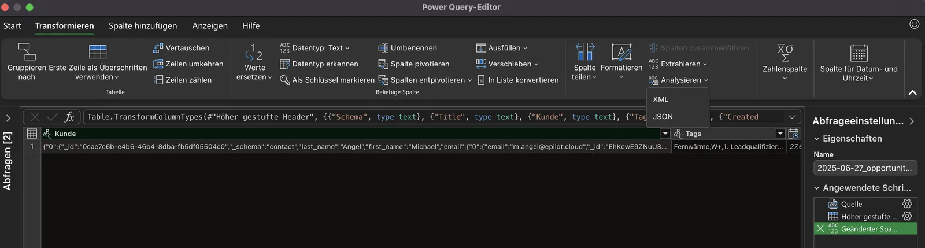
Task: Click the Kunde JSON cell
Action: coord(356,147)
